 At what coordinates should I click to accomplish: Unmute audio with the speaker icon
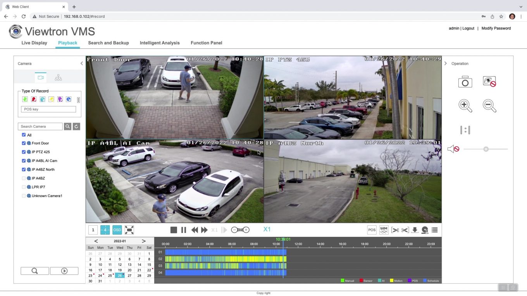point(453,149)
